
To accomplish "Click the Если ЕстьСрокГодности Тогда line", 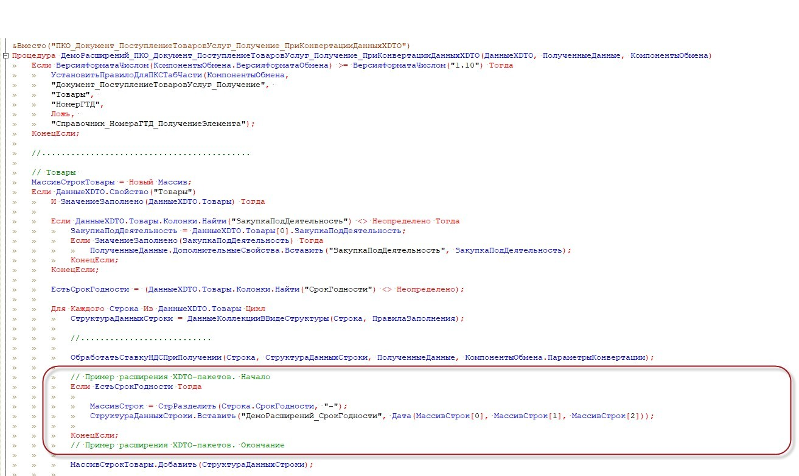I will click(136, 387).
